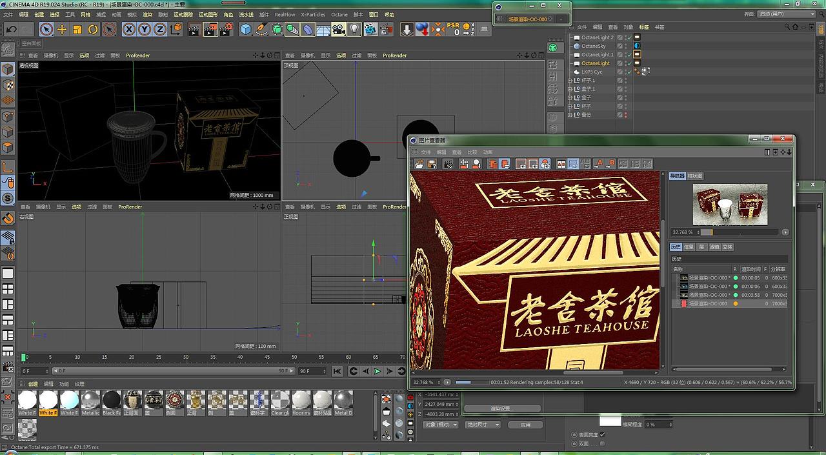The image size is (826, 455).
Task: Open 对象(相对) coordinate dropdown
Action: [441, 425]
